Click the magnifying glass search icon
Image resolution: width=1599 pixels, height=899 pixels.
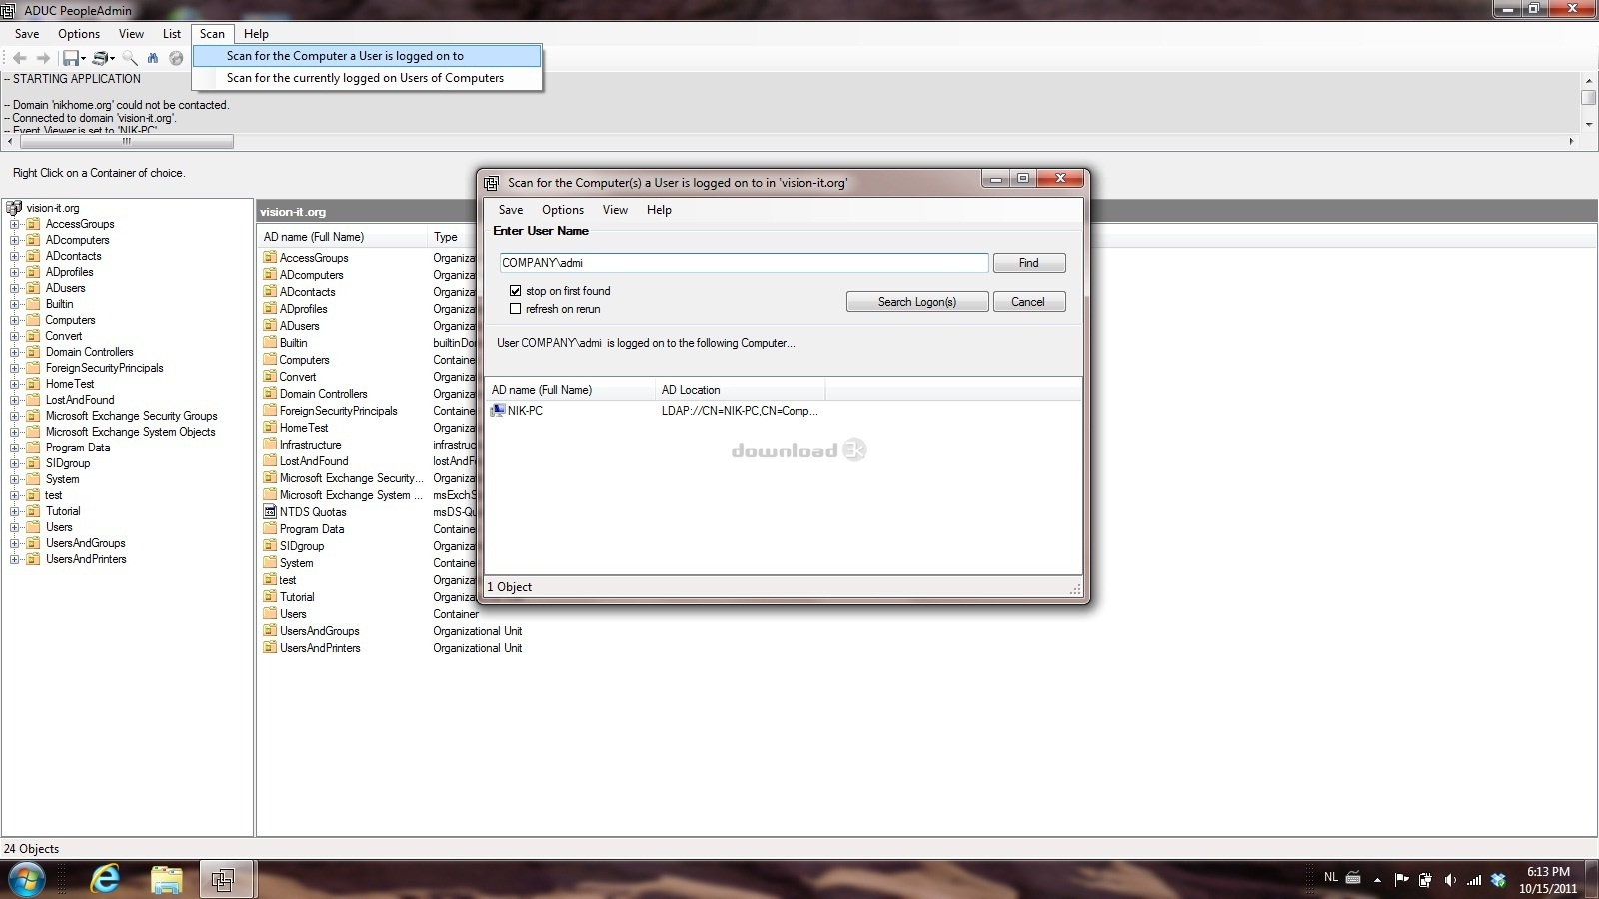130,58
